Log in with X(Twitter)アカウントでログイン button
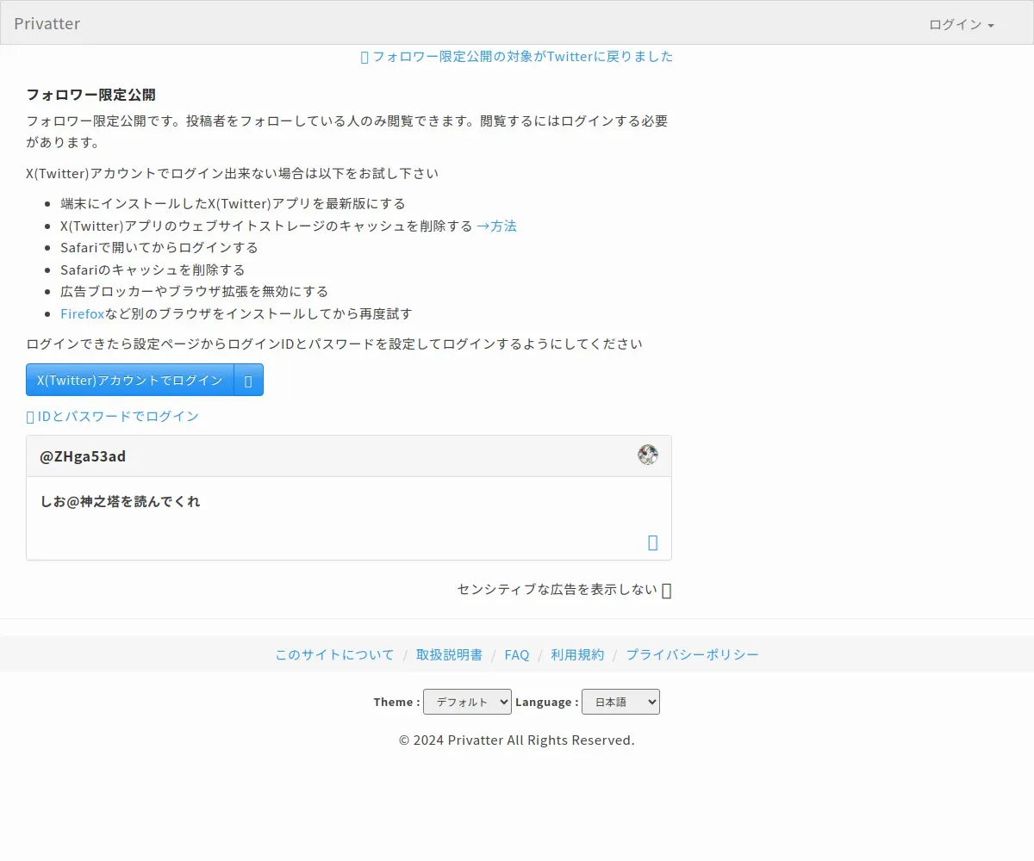Image resolution: width=1034 pixels, height=861 pixels. point(130,381)
